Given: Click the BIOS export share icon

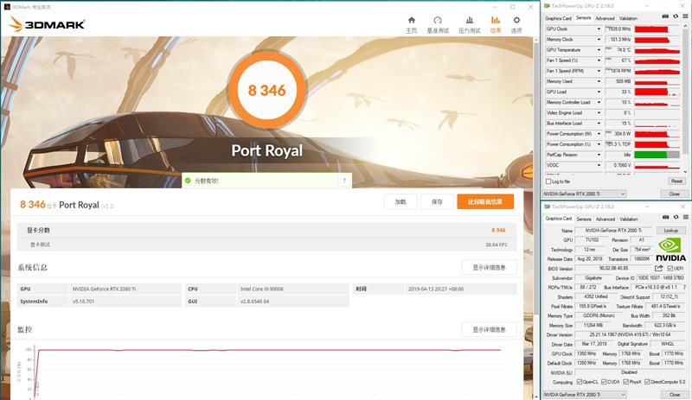Looking at the screenshot, I should (658, 268).
